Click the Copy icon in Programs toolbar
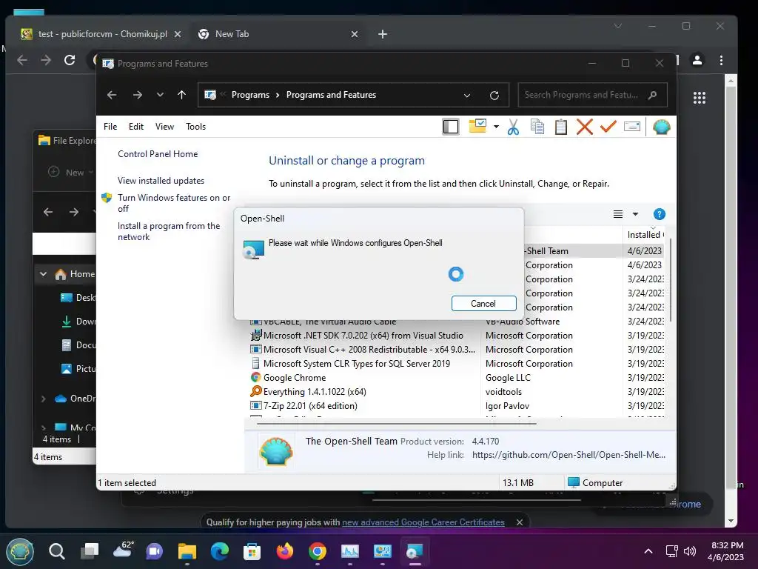 (537, 127)
